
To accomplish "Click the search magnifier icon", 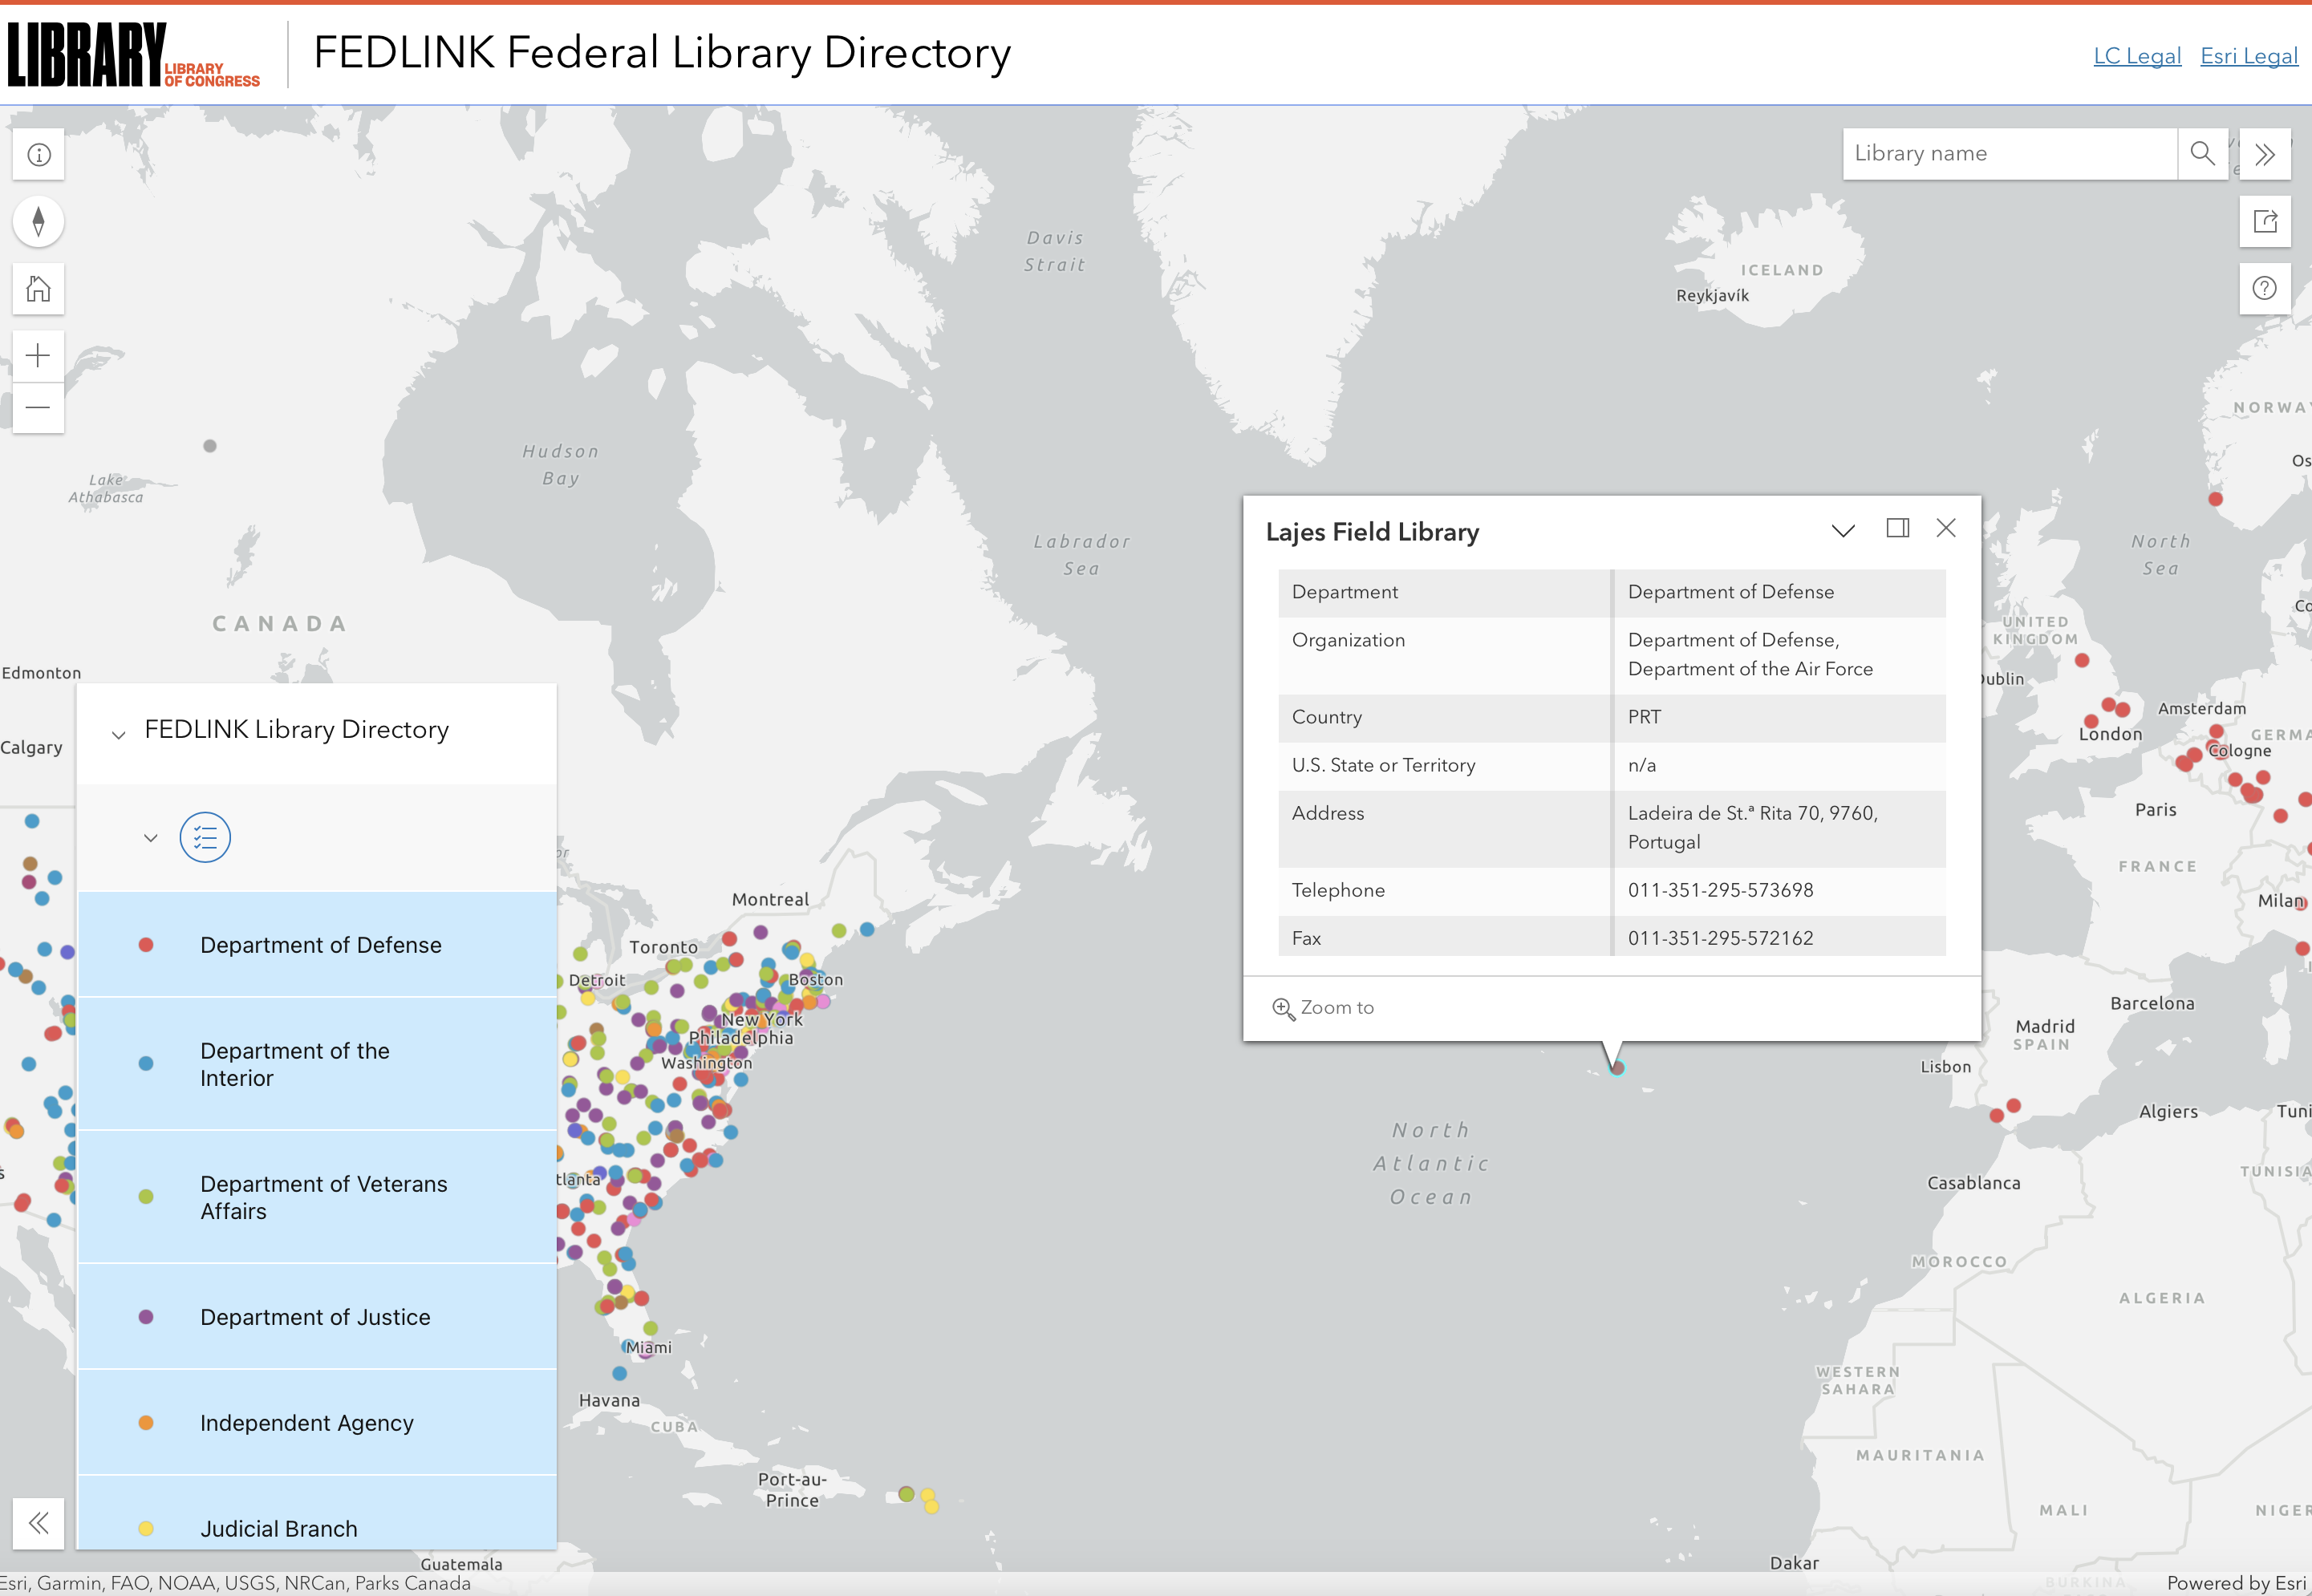I will coord(2202,154).
